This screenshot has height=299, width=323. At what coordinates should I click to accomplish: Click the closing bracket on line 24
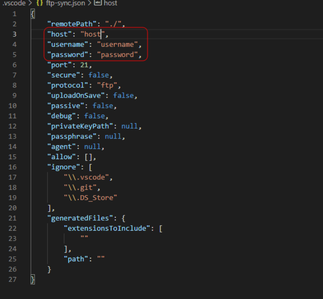tap(66, 249)
